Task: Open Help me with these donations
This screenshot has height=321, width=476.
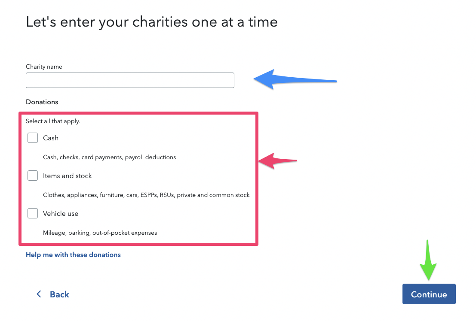Action: pyautogui.click(x=73, y=255)
